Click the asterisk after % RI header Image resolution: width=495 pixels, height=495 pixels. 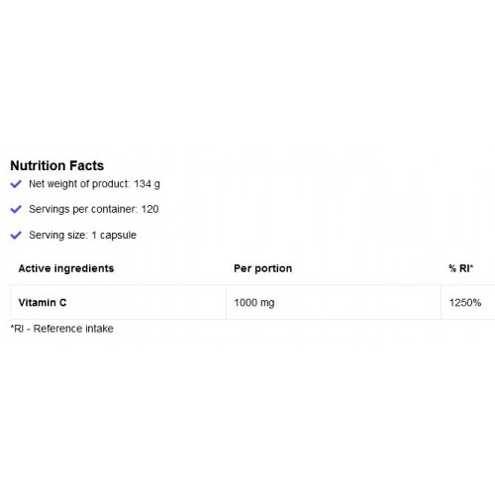coord(471,265)
